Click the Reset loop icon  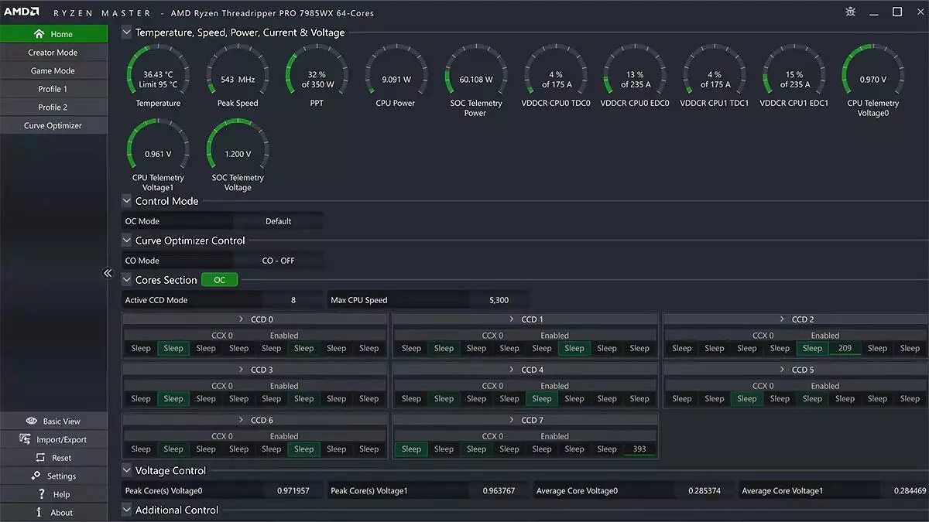tap(41, 458)
